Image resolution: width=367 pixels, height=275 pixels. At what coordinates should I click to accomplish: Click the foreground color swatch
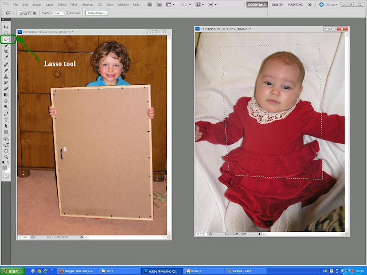click(x=5, y=168)
